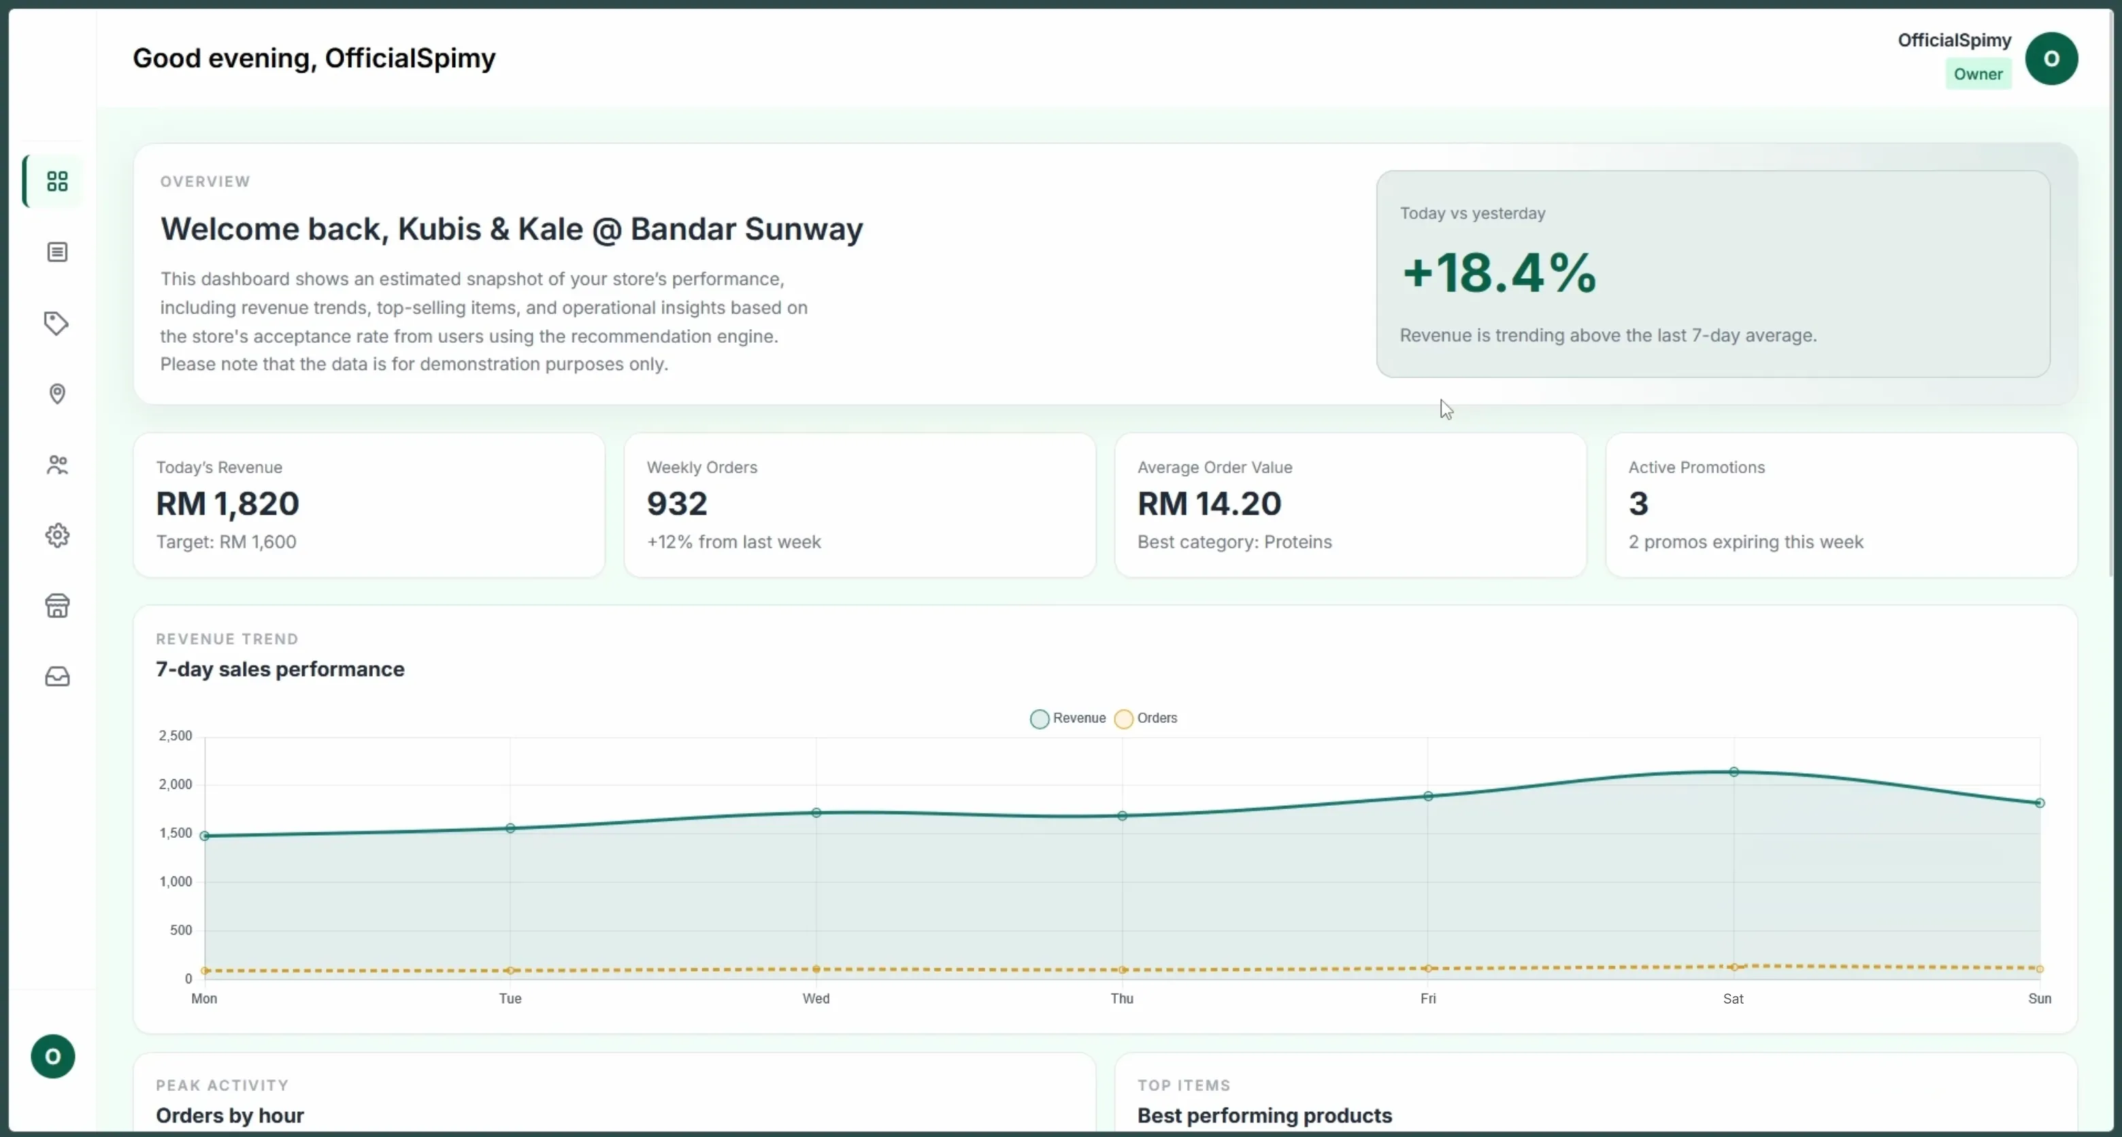Click the Tuesday revenue data point
The height and width of the screenshot is (1137, 2122).
point(511,828)
